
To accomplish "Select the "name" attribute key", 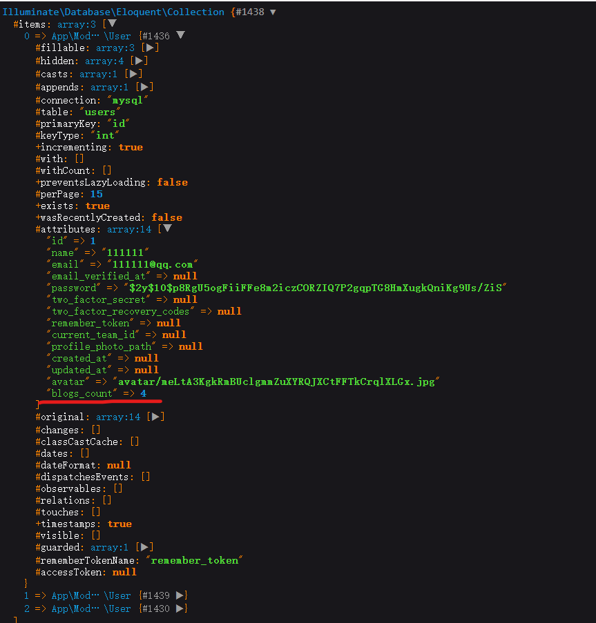I will [x=62, y=253].
